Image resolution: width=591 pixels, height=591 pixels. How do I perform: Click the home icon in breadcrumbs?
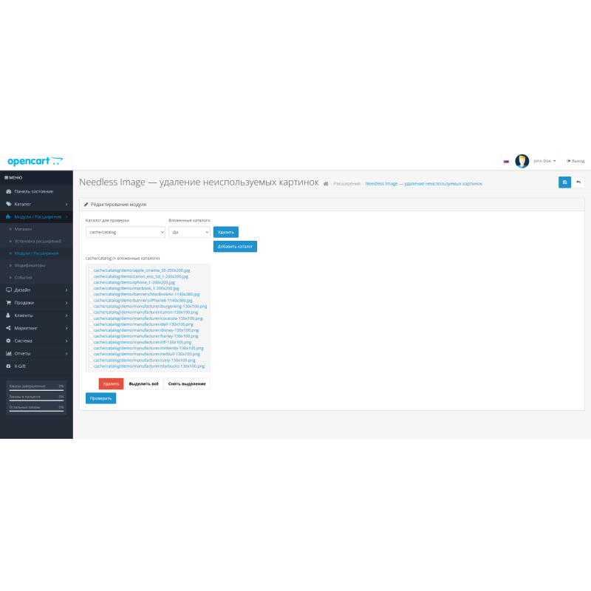(x=326, y=183)
